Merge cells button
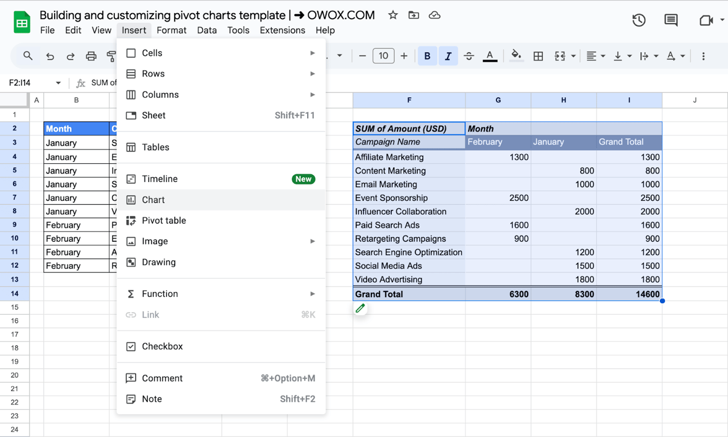This screenshot has width=728, height=437. 560,56
